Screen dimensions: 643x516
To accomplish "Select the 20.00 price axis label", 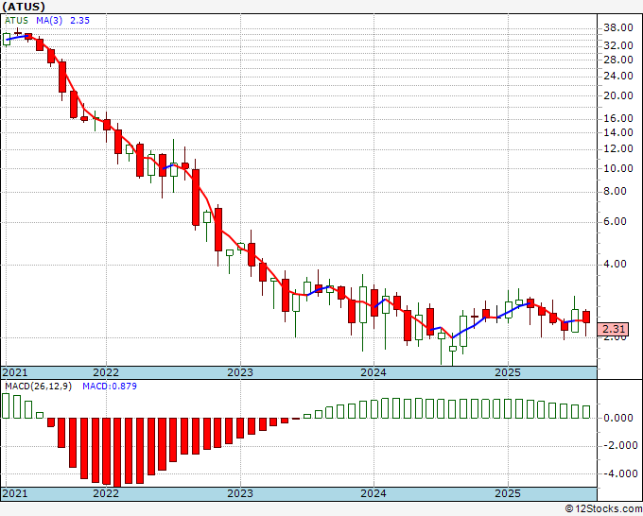I will [x=618, y=95].
